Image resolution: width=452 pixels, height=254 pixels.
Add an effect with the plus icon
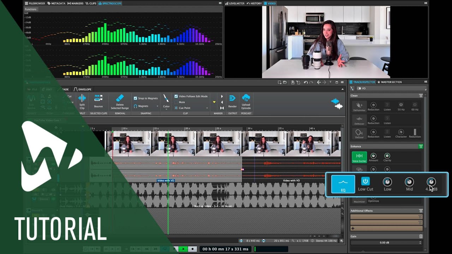(x=353, y=229)
